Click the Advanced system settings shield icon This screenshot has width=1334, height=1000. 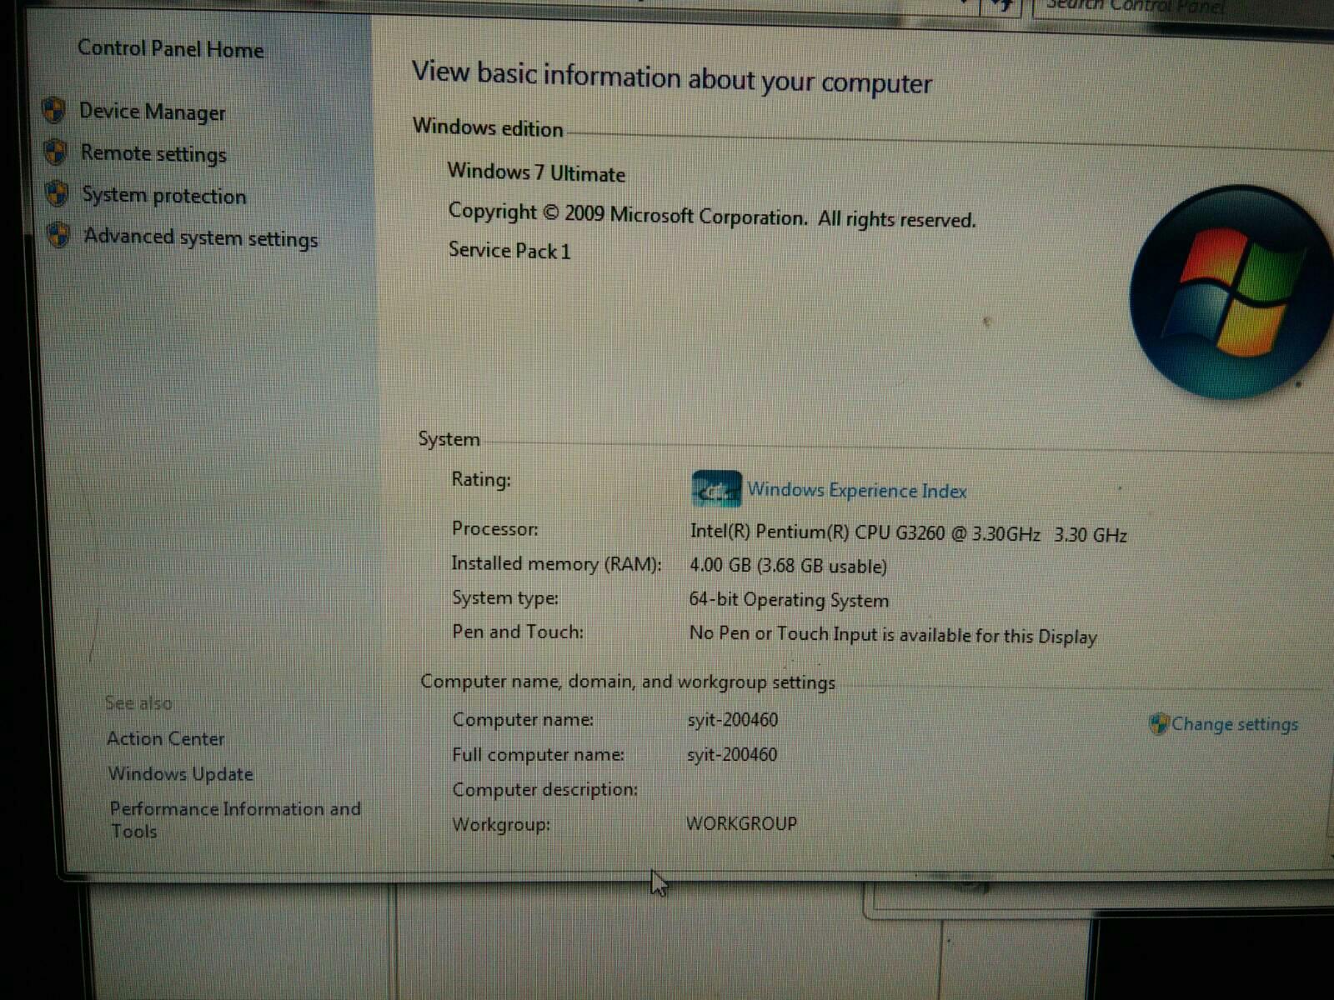(58, 235)
